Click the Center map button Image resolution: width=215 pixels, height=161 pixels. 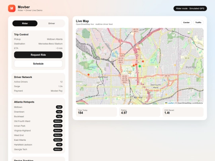coord(186,22)
